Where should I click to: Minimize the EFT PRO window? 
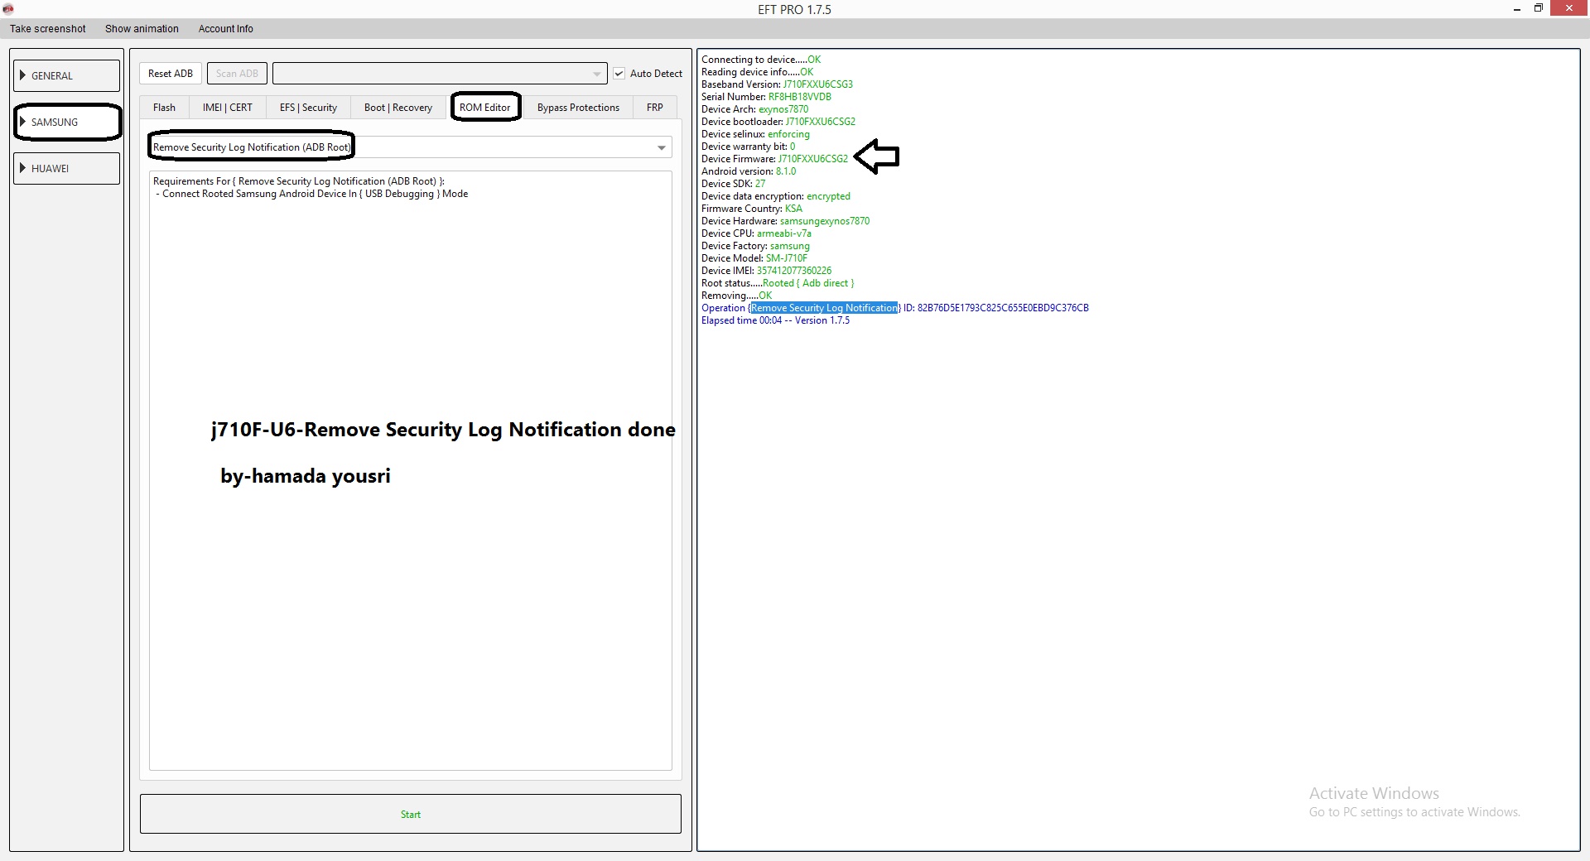[1517, 8]
